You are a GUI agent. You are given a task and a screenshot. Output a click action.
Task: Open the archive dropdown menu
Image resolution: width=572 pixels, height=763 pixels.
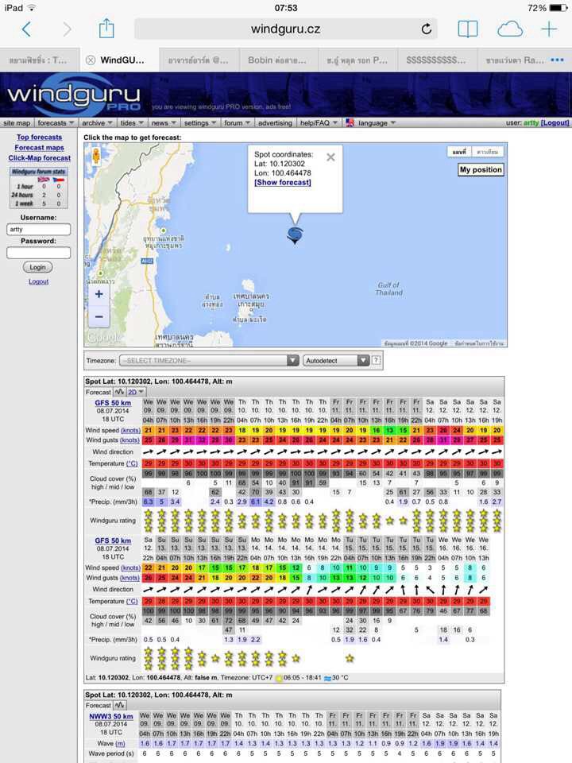click(x=97, y=123)
